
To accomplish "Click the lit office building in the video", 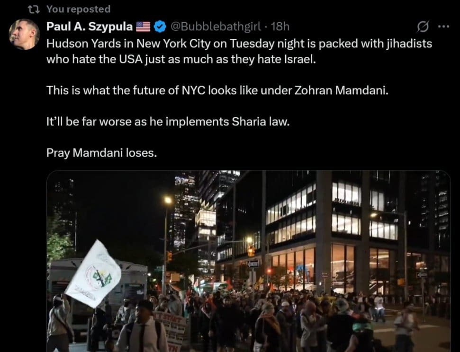I will 332,235.
